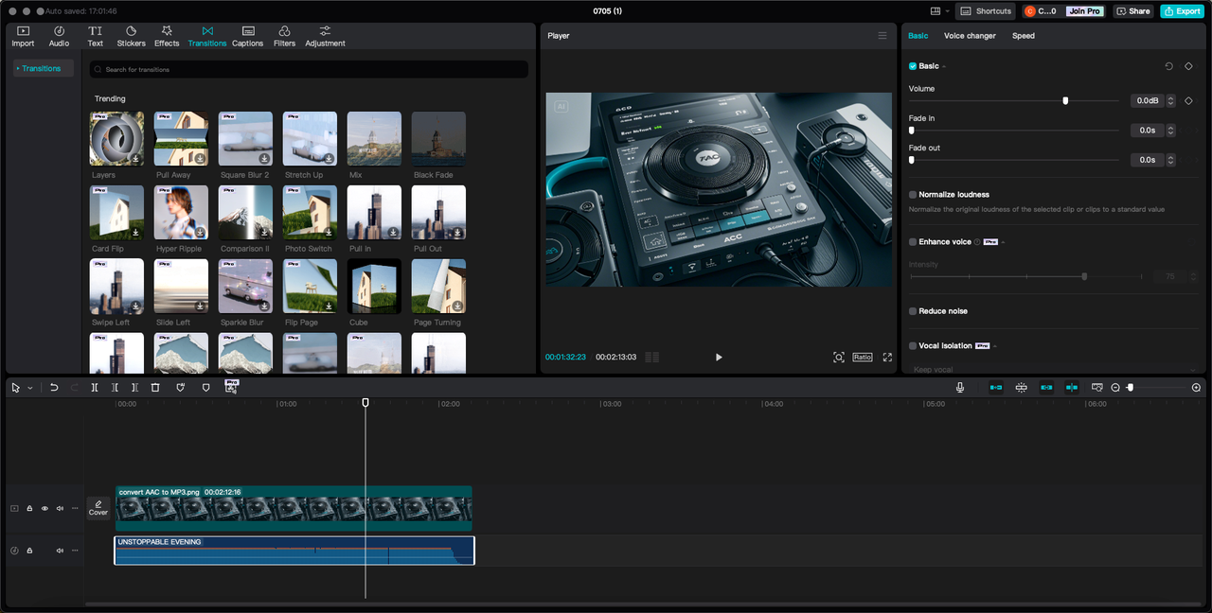Enable the Vocal isolation checkbox
This screenshot has width=1212, height=613.
pos(913,346)
